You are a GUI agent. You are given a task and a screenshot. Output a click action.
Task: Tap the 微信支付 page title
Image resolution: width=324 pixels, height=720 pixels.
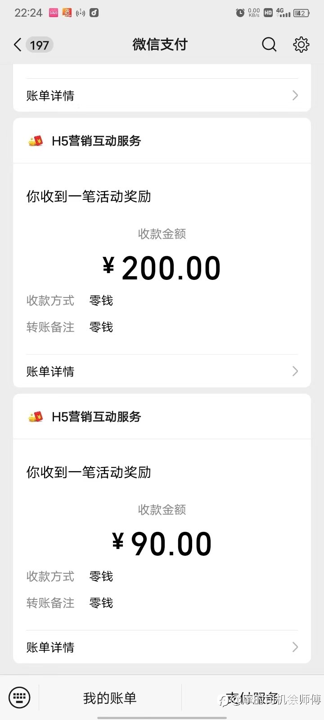coord(160,45)
